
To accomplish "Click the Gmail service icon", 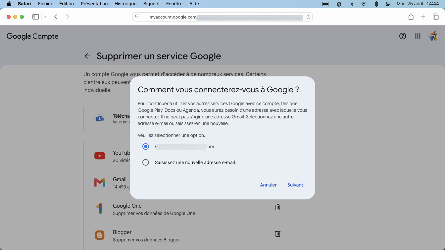I will click(x=100, y=182).
